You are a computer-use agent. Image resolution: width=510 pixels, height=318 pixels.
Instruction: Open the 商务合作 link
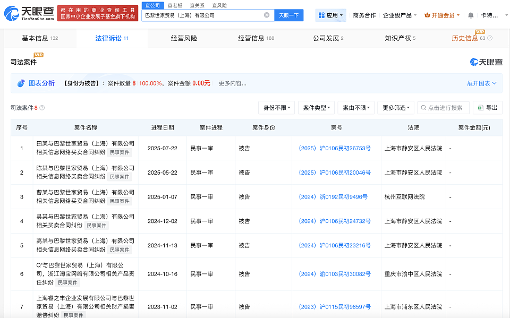[364, 15]
